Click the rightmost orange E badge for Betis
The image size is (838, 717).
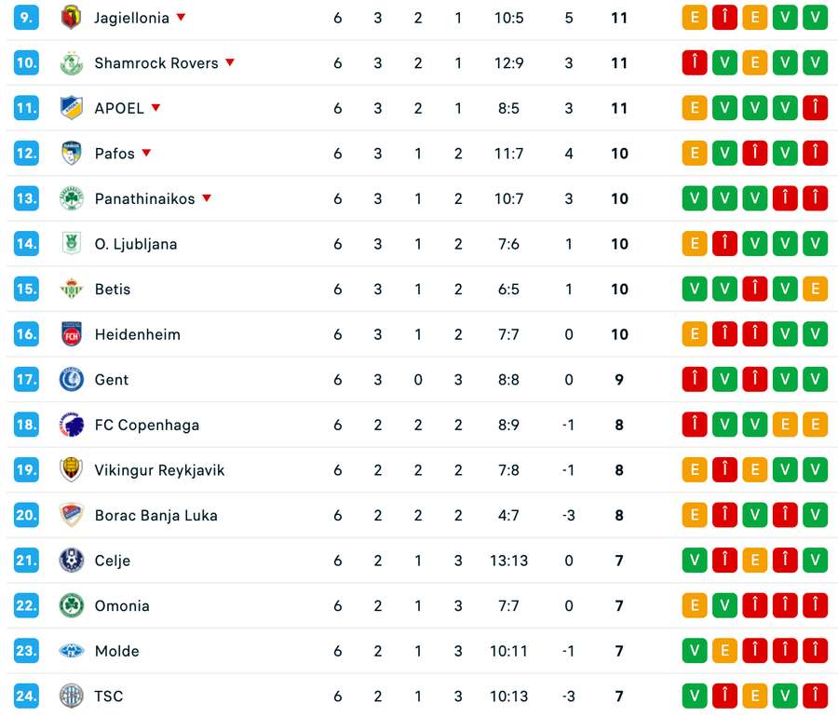point(815,289)
